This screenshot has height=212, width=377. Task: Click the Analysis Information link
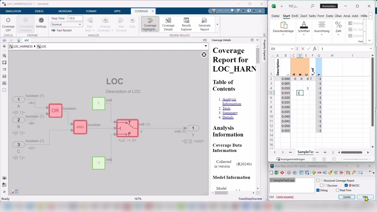click(x=232, y=102)
